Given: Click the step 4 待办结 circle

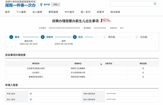Looking at the screenshot, I should pos(105,37).
